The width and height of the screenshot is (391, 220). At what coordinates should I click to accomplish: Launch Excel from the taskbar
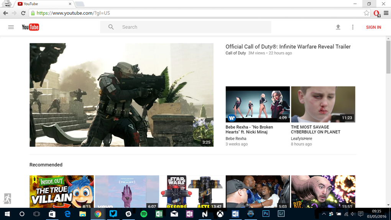(x=159, y=214)
